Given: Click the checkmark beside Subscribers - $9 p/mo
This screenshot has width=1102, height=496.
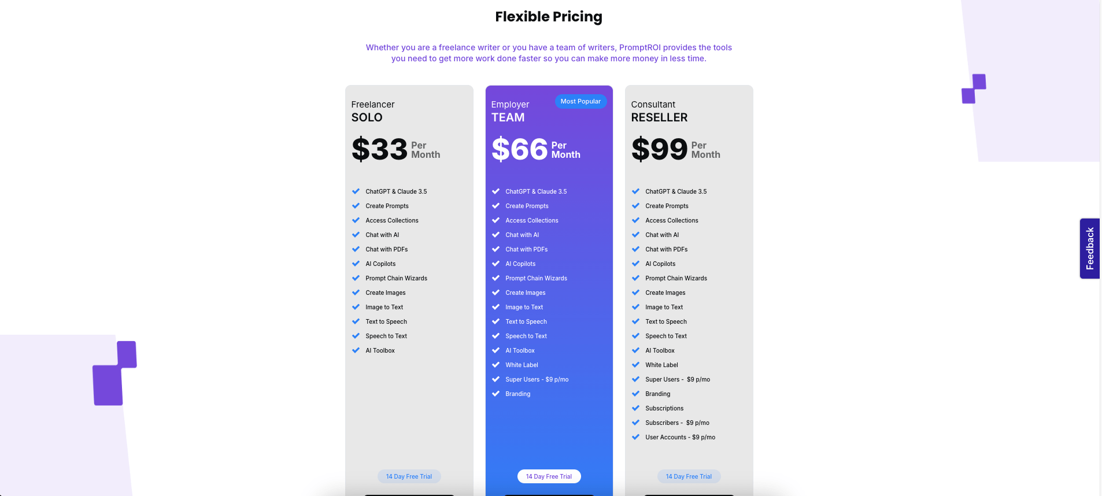Looking at the screenshot, I should (635, 423).
